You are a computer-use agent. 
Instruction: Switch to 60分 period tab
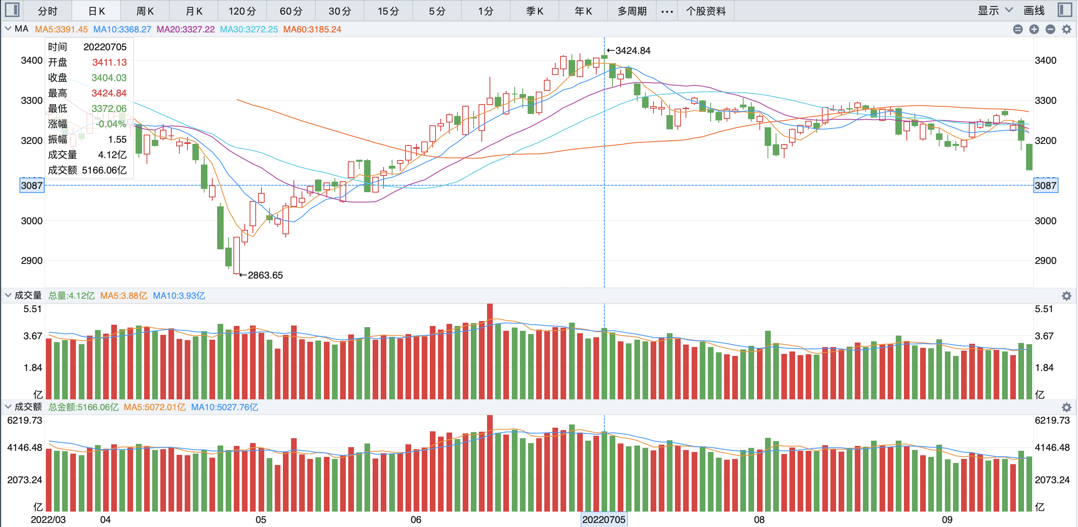(291, 11)
